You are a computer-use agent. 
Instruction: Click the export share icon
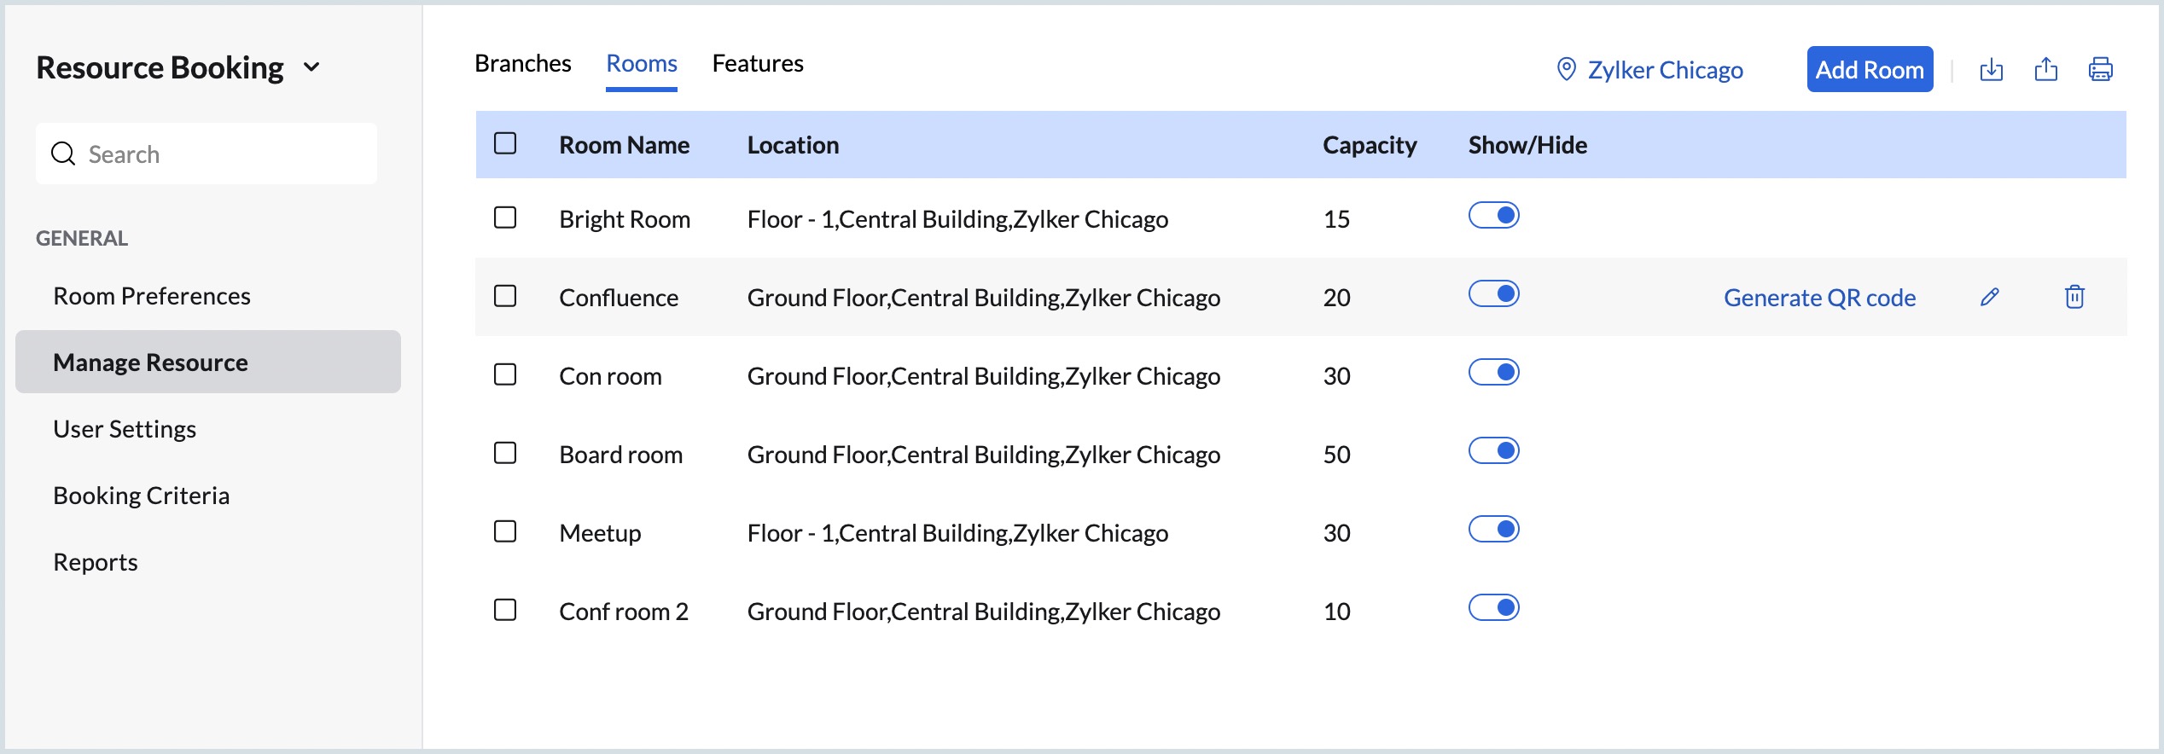(x=2045, y=70)
